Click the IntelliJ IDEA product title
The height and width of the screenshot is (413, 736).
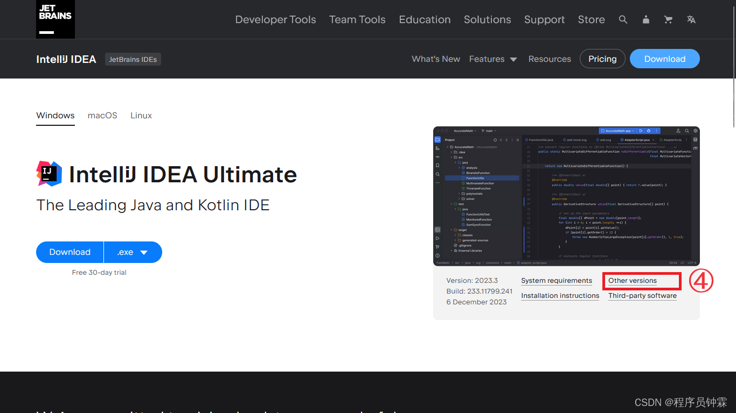point(66,59)
